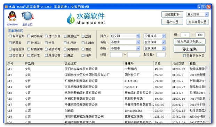The width and height of the screenshot is (216, 127).
Task: Open the 市级 不限市 dropdown
Action: tap(125, 48)
